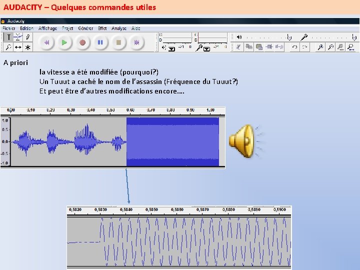Click the Trim outside selection icon
The image size is (360, 270).
point(269,47)
